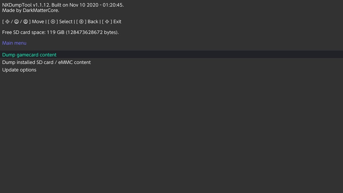
Task: Click the Move label in controls hint
Action: click(x=38, y=22)
